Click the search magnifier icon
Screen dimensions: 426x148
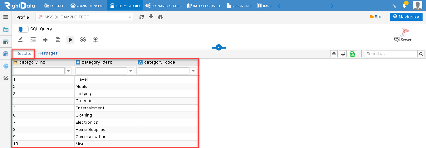(421, 54)
